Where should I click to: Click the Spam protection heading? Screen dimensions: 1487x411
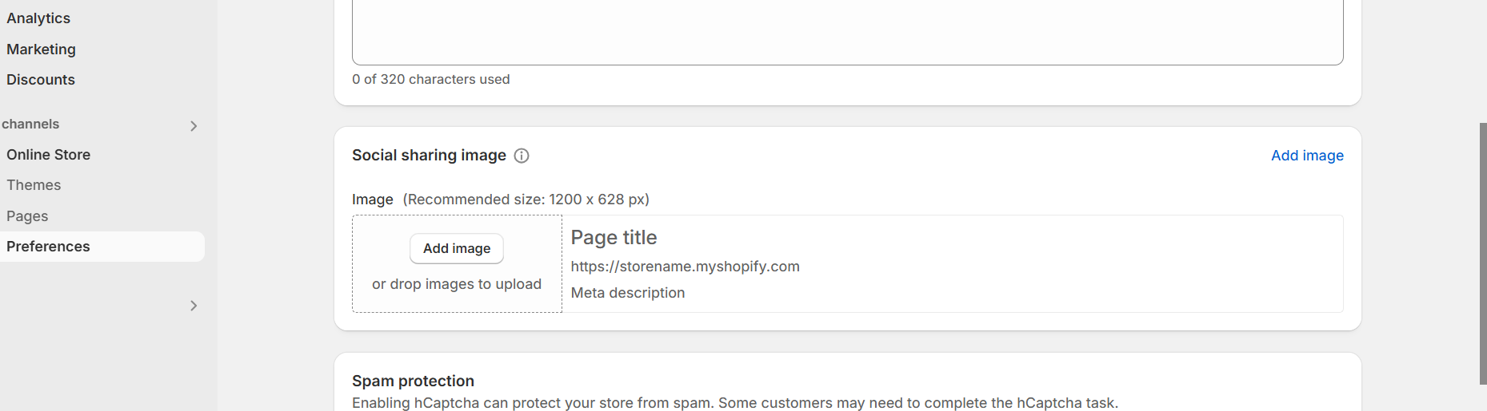(413, 381)
